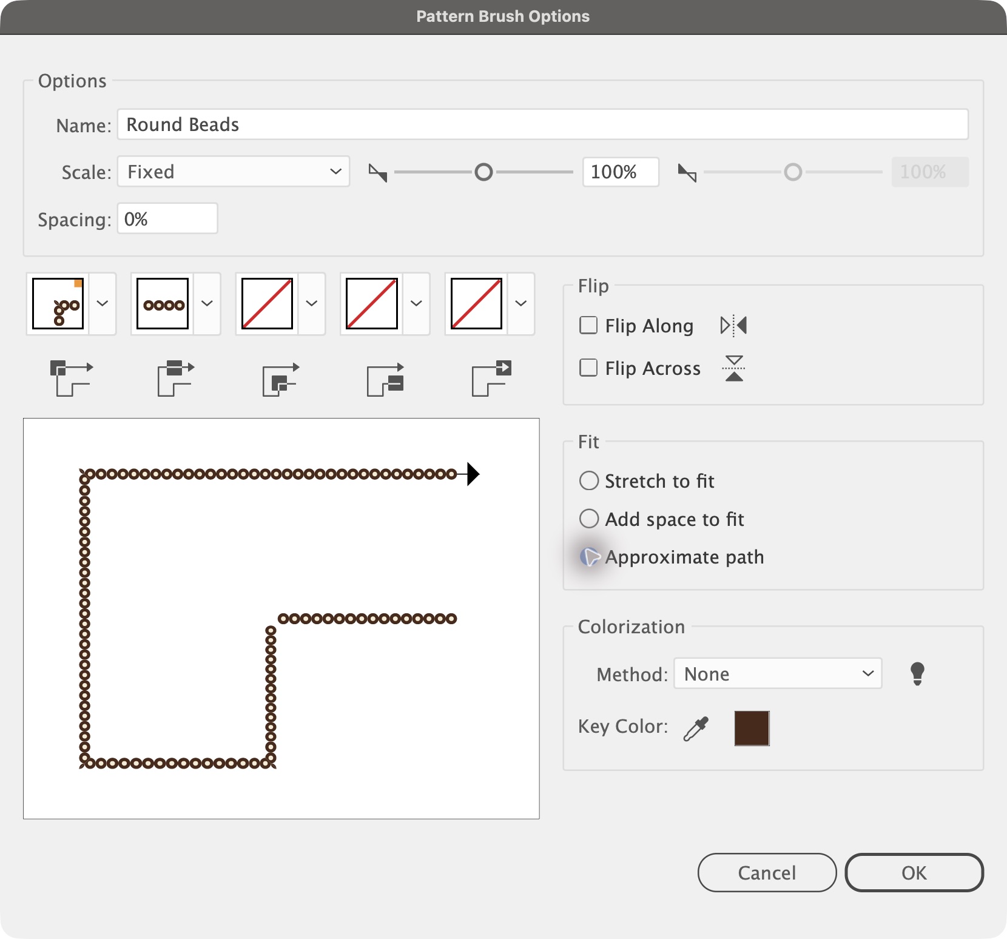Select the Add space to fit option

(x=589, y=519)
